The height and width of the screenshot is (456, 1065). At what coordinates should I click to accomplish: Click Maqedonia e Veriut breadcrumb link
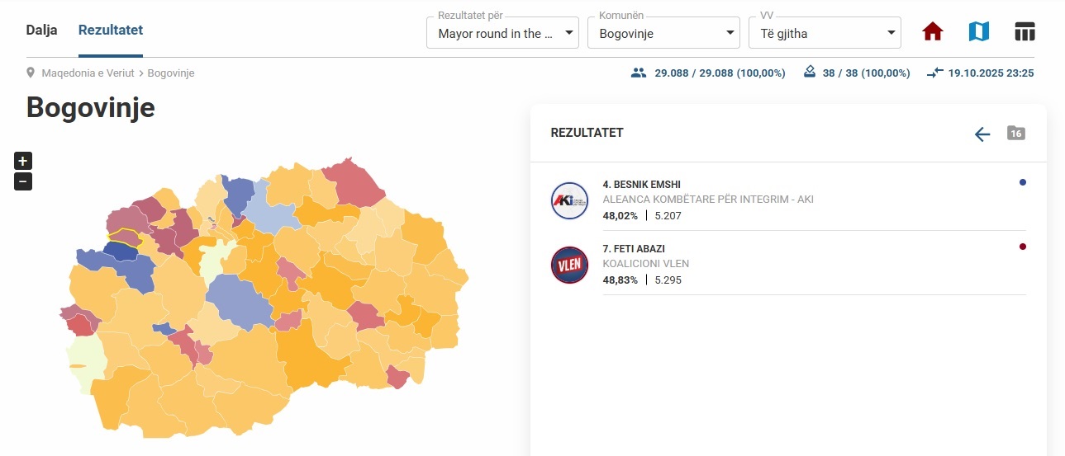tap(88, 73)
